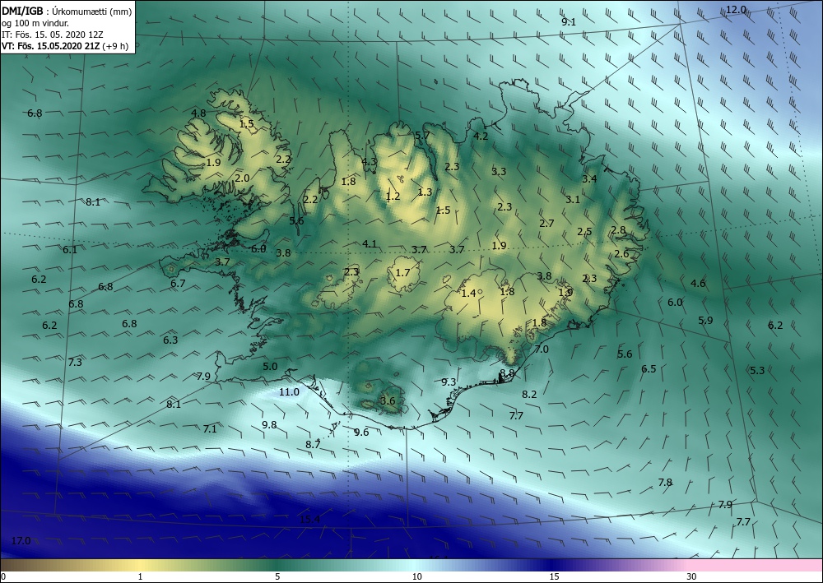The image size is (823, 583).
Task: Click the 1 label on the color scale
Action: click(140, 577)
